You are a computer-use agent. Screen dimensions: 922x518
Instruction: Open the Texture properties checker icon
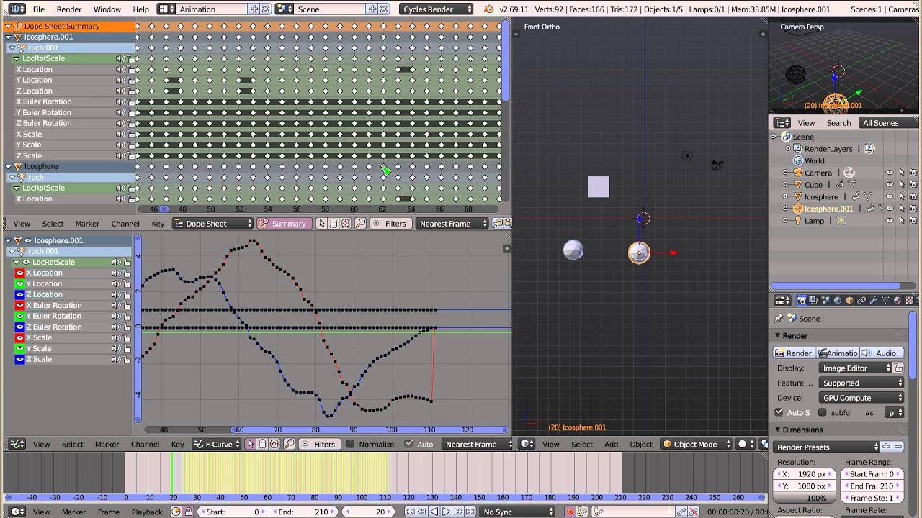910,301
